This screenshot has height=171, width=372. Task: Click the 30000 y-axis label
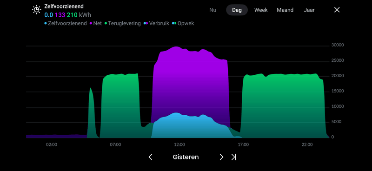[338, 45]
